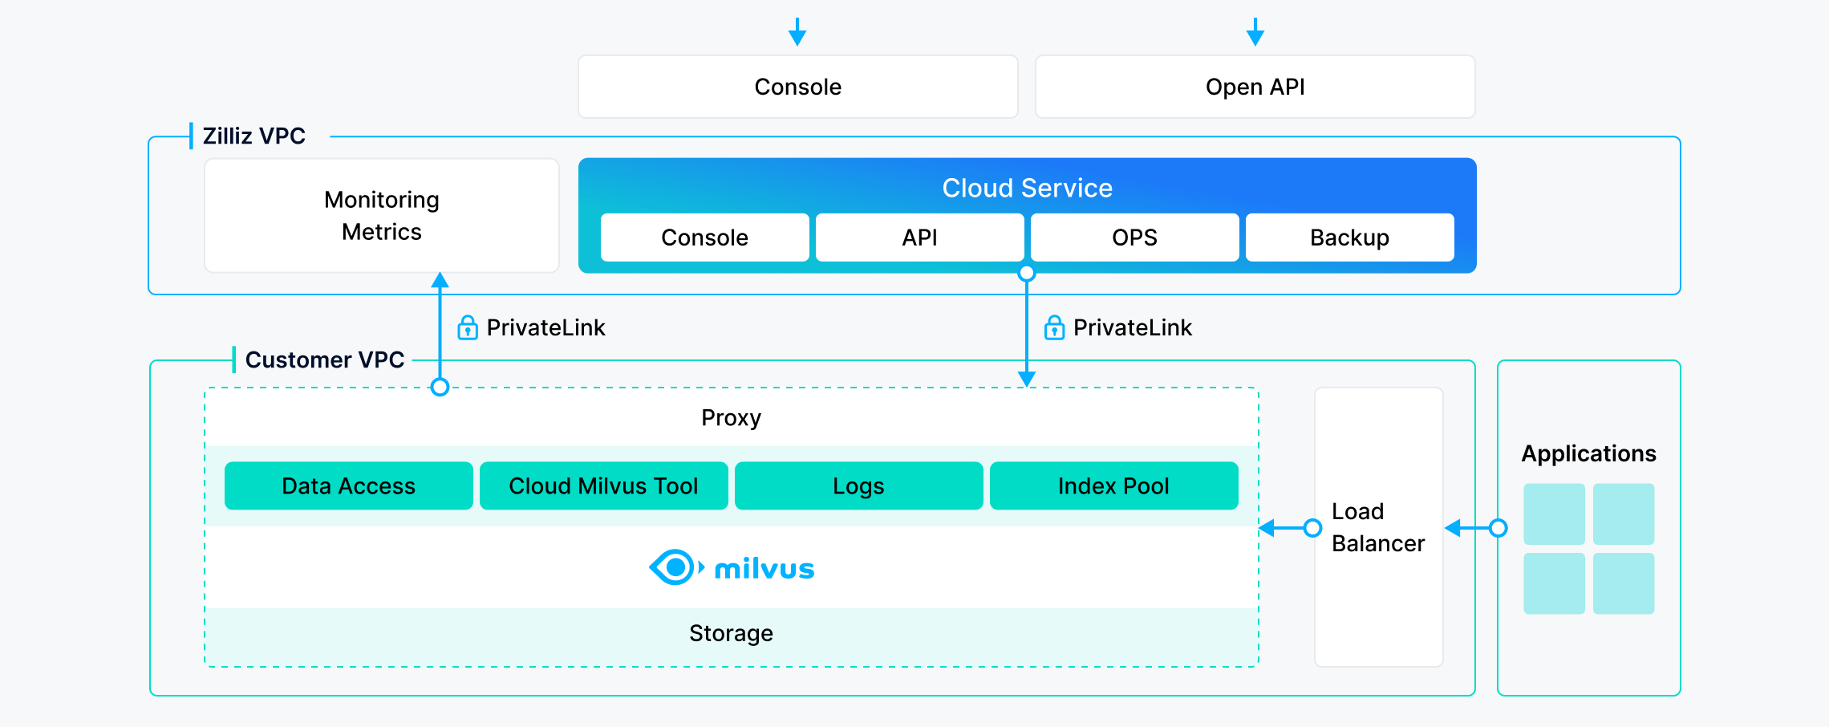
Task: Click the lock icon beside left PrivateLink
Action: [x=468, y=327]
